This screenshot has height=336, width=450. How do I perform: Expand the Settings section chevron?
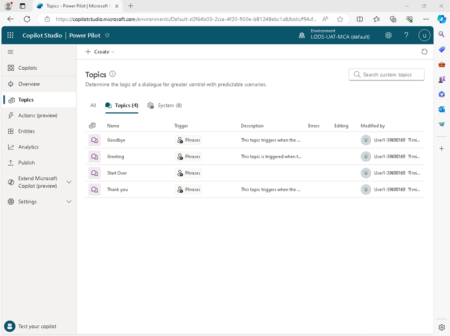69,202
